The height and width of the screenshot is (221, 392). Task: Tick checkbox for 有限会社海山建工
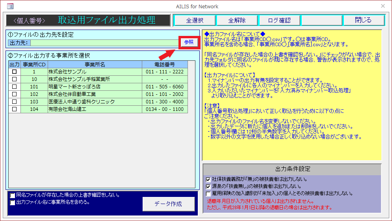(15, 109)
